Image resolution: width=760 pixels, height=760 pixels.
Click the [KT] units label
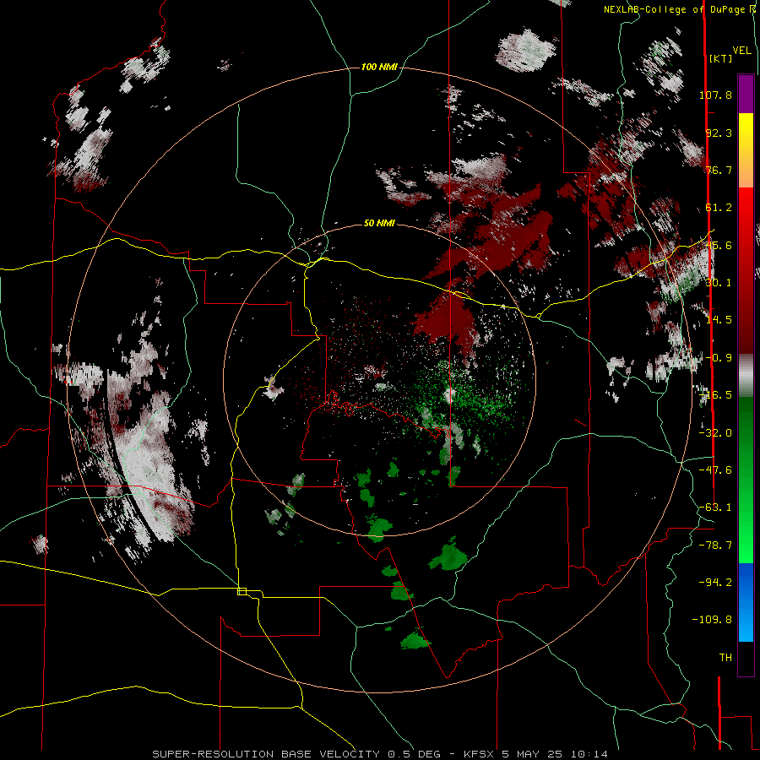point(720,58)
